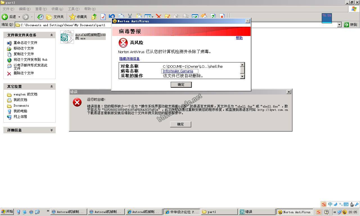Image resolution: width=360 pixels, height=216 pixels.
Task: Collapse the 其它位置 panel
Action: pos(51,86)
